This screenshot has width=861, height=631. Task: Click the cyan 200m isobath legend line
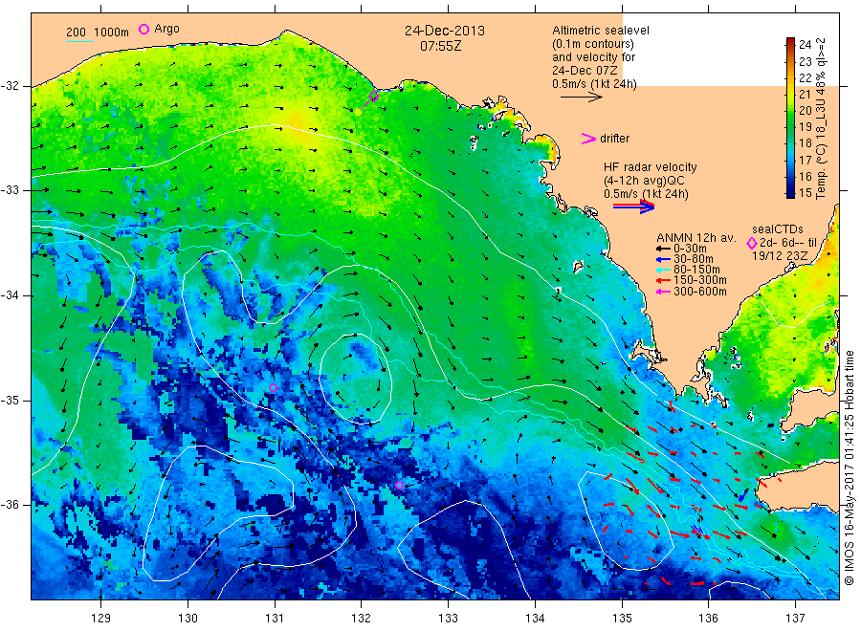[x=79, y=42]
